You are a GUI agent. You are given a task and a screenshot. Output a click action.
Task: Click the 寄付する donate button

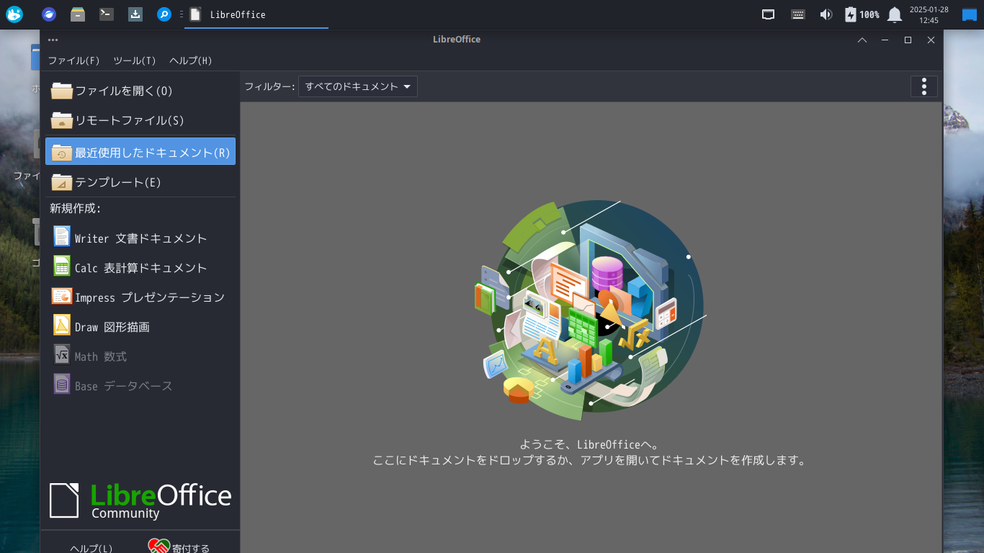pyautogui.click(x=179, y=548)
